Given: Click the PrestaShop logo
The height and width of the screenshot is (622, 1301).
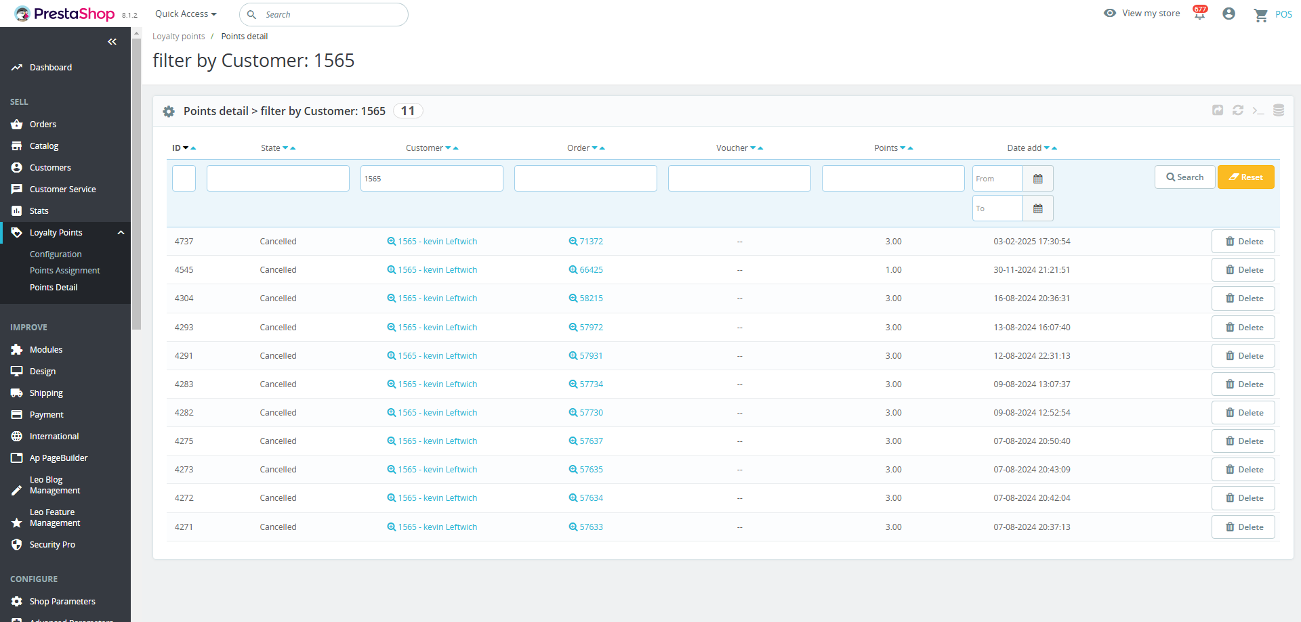Looking at the screenshot, I should click(x=64, y=14).
